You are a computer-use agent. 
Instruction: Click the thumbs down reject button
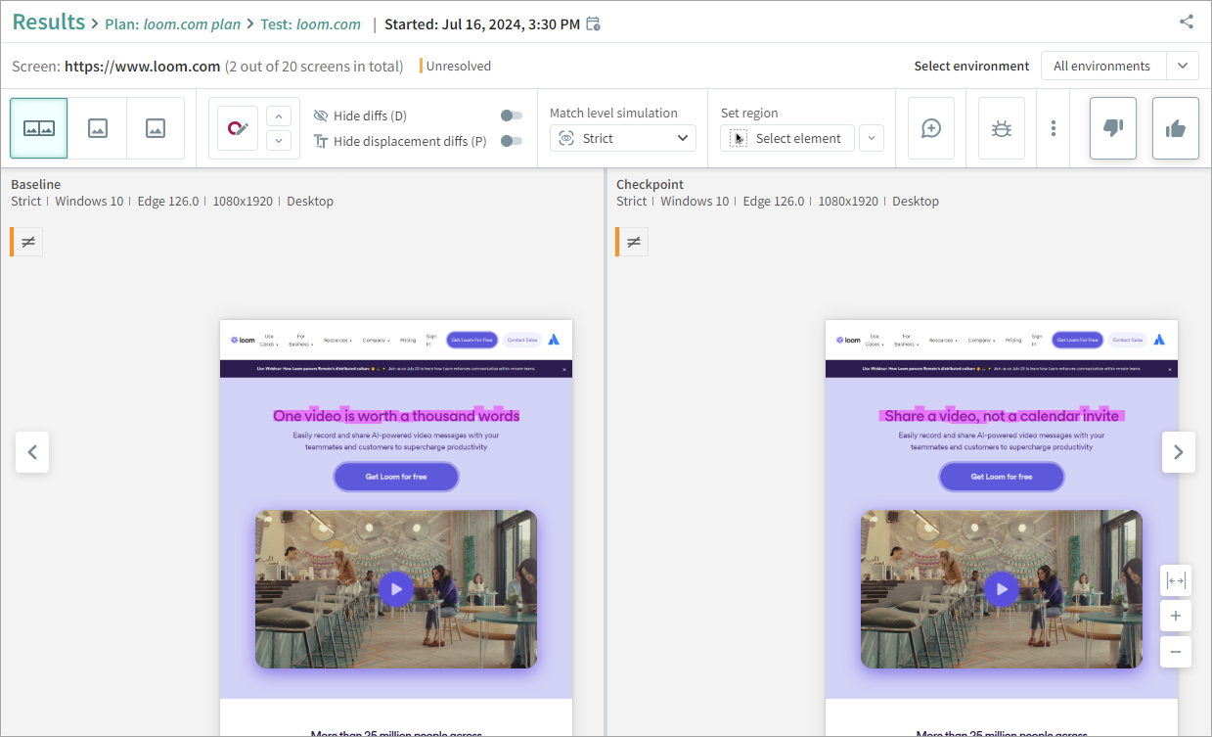[1113, 128]
